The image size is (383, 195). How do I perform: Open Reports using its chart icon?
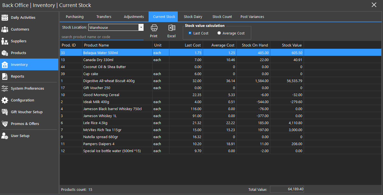[5, 76]
